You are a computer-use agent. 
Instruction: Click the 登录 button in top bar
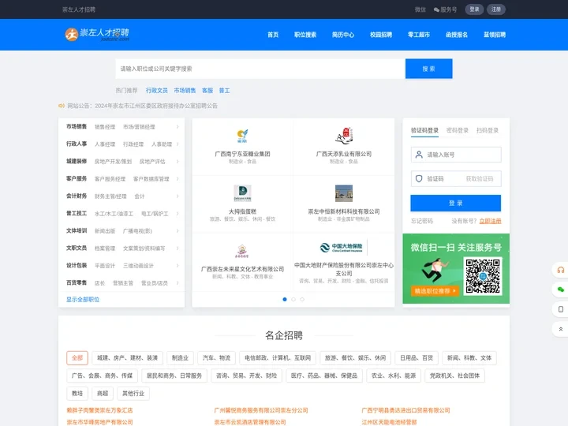(x=474, y=9)
